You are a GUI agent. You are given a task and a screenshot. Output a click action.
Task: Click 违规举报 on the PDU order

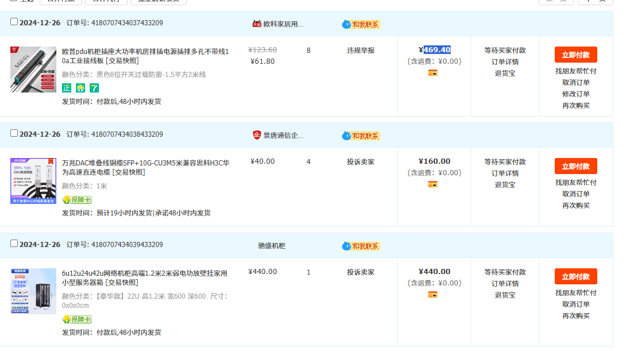[x=360, y=51]
